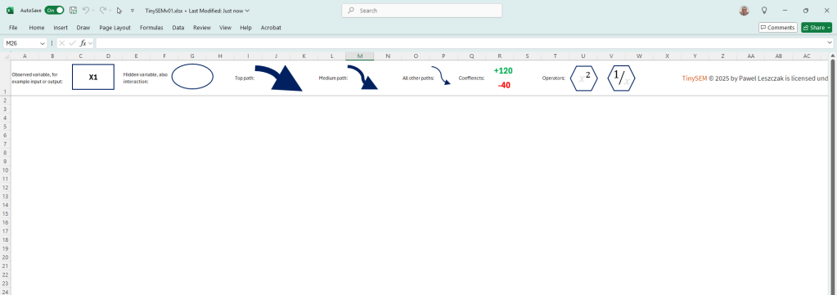Screen dimensions: 837x295
Task: Open Customize Quick Access Toolbar dropdown
Action: tap(133, 10)
